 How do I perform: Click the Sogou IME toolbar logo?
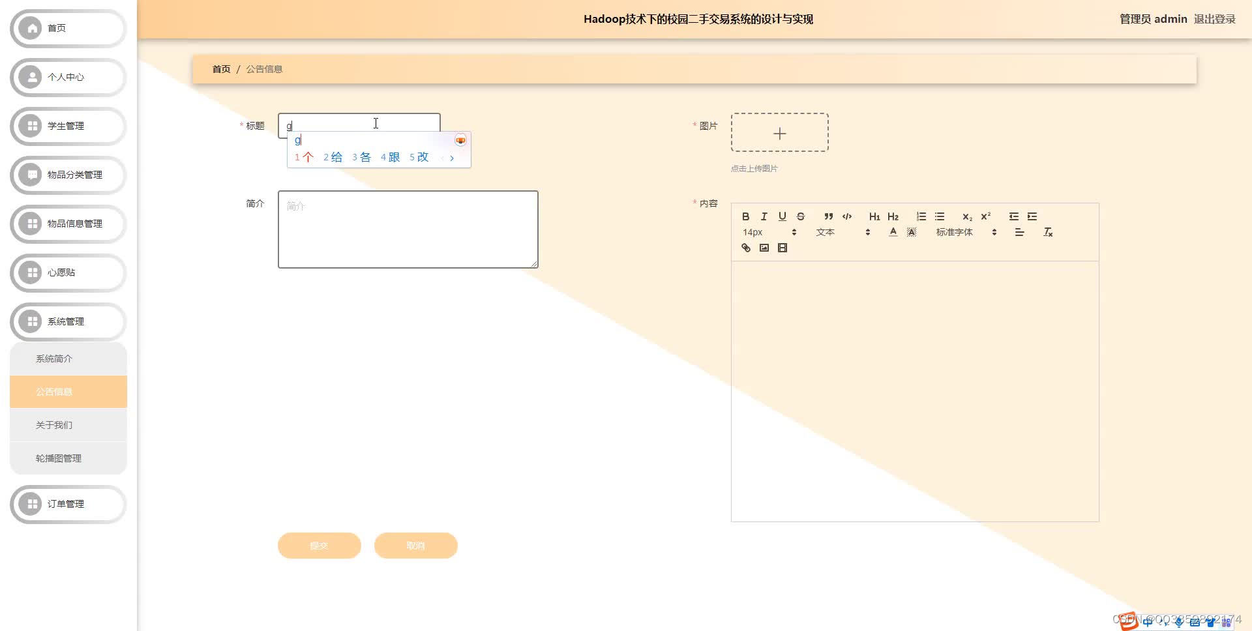[x=1129, y=621]
